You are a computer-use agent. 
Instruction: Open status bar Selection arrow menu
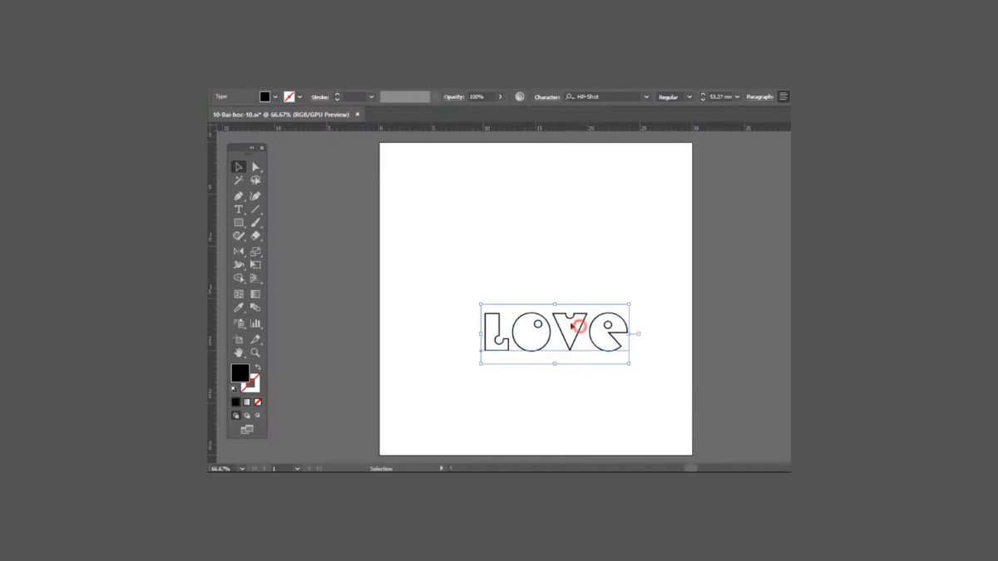(442, 469)
